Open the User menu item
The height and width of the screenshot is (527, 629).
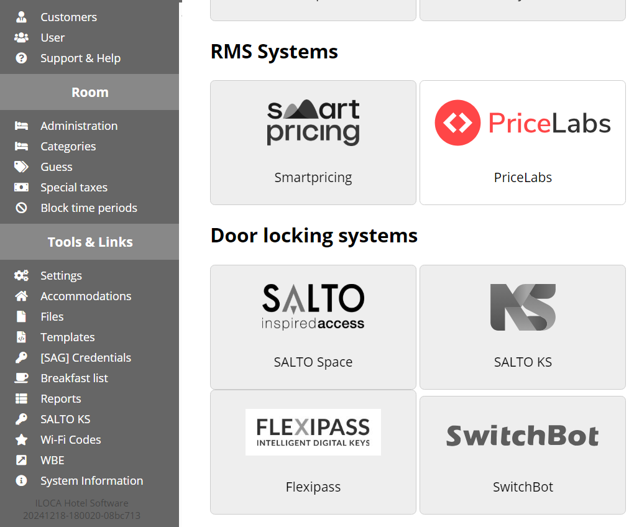click(x=53, y=38)
